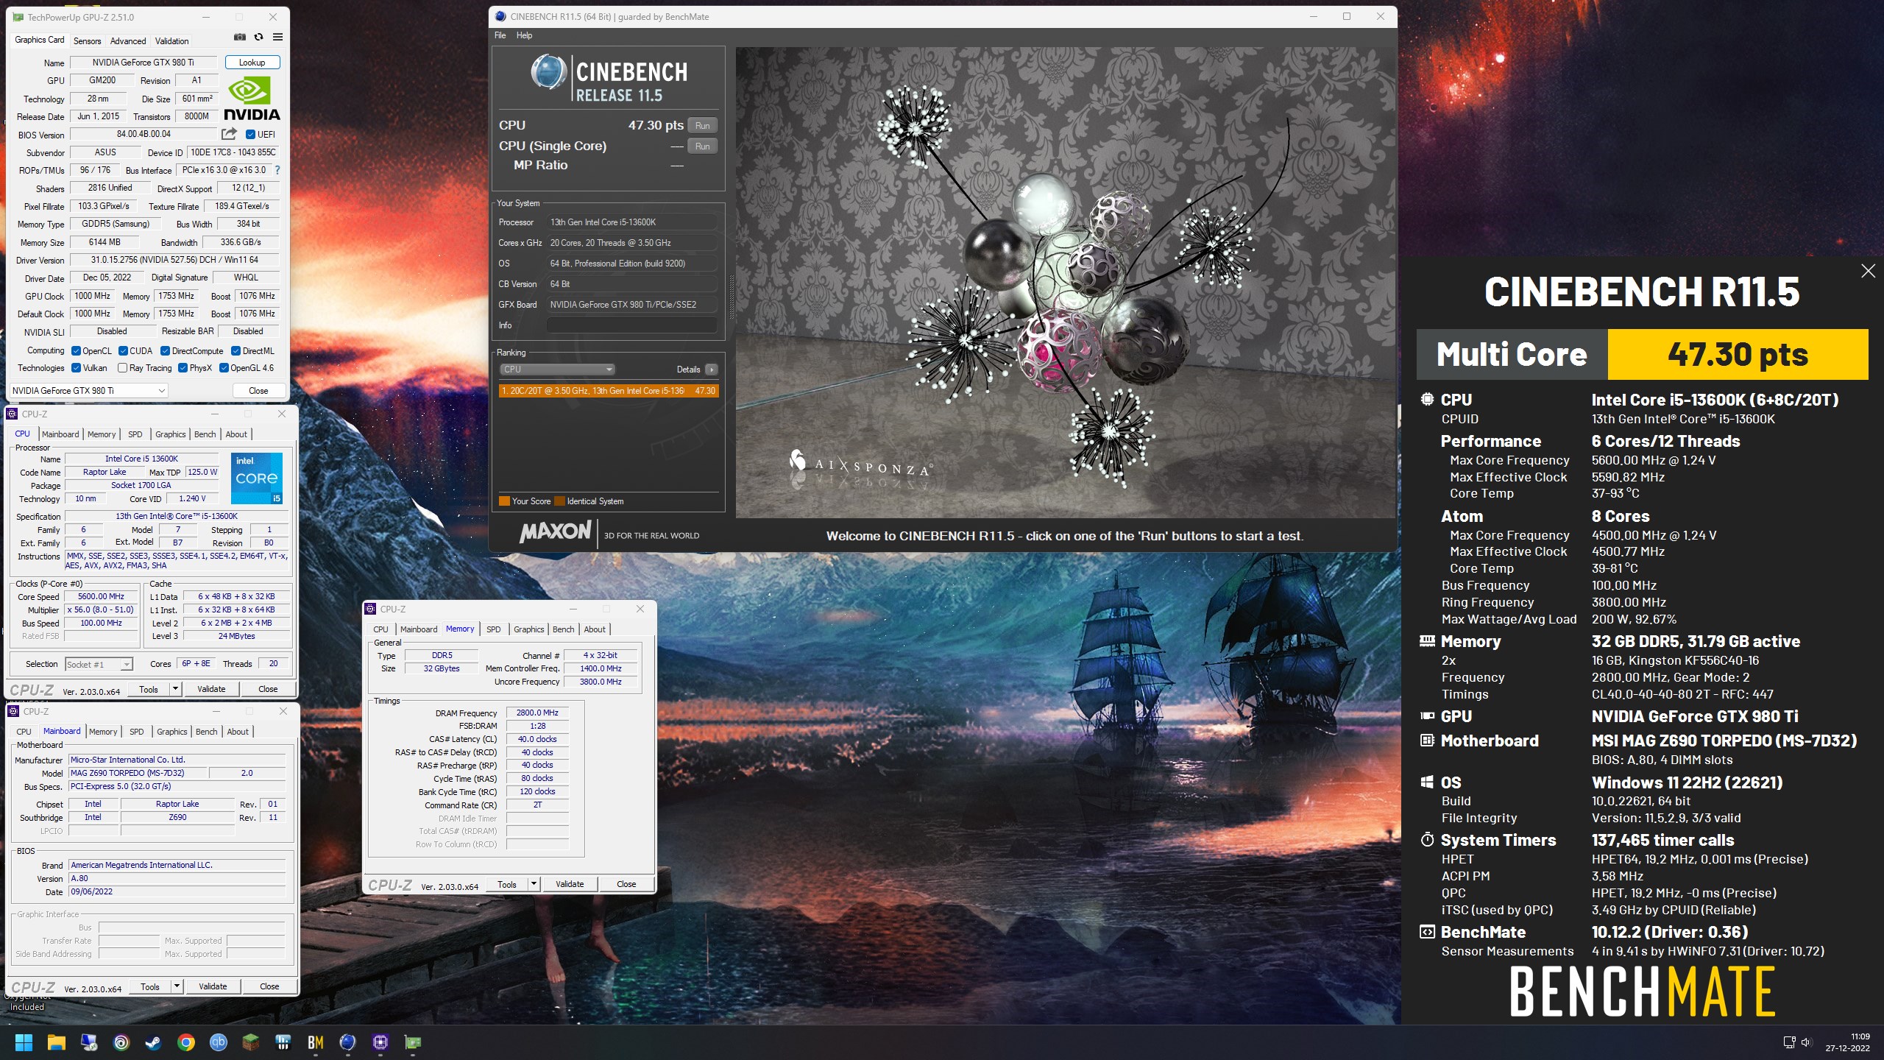Click Close in CPU-Z Mainboard window
The width and height of the screenshot is (1884, 1060).
[x=269, y=986]
